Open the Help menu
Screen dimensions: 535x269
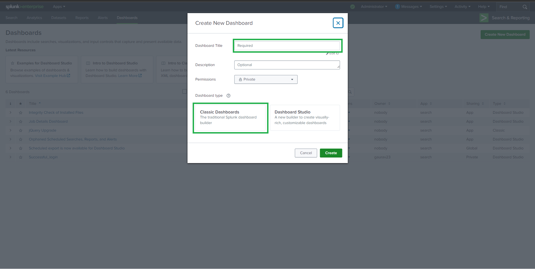click(484, 7)
